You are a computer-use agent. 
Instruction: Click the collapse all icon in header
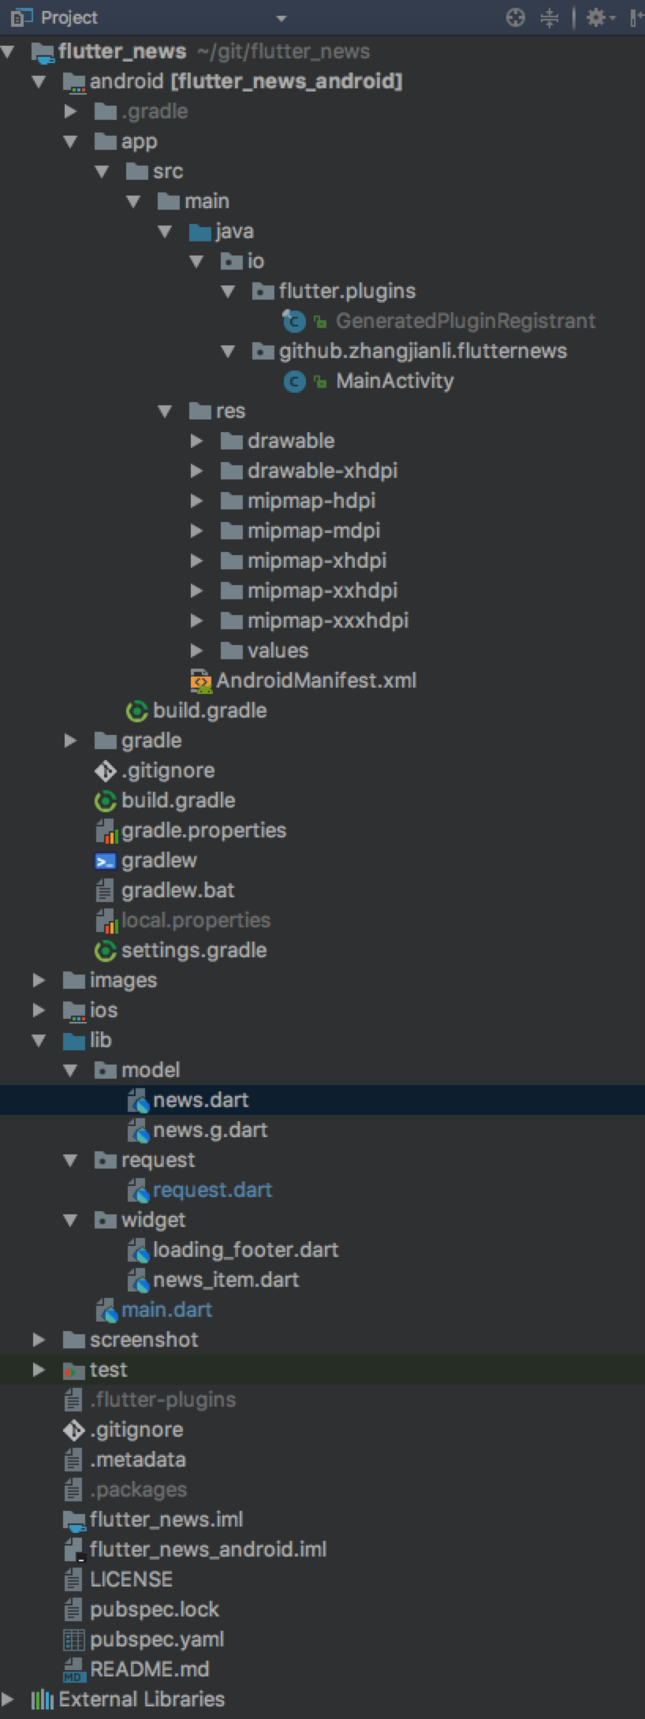coord(550,17)
